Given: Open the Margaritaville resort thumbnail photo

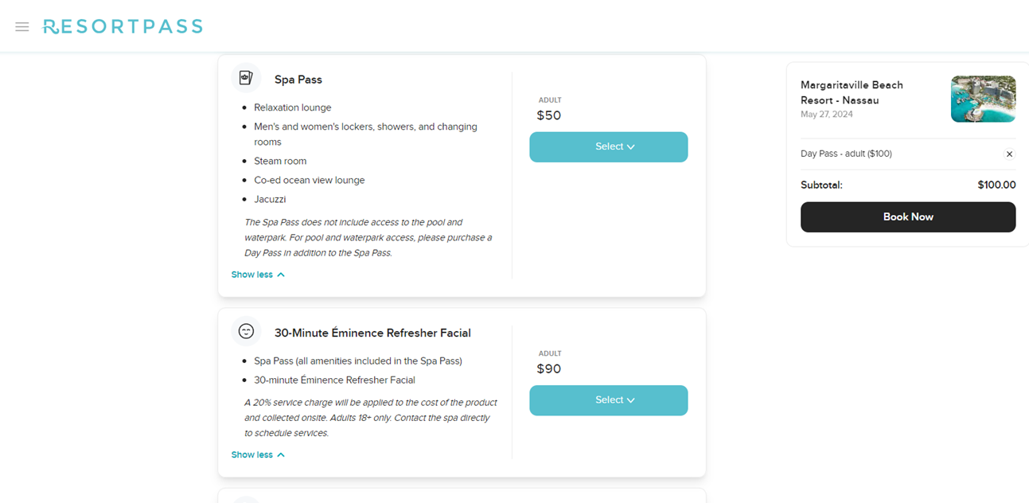Looking at the screenshot, I should pos(983,99).
